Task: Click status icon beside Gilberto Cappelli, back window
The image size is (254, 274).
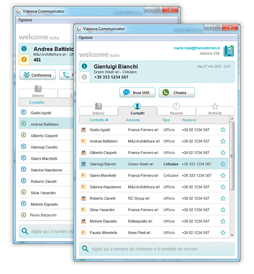Action: coord(24,135)
